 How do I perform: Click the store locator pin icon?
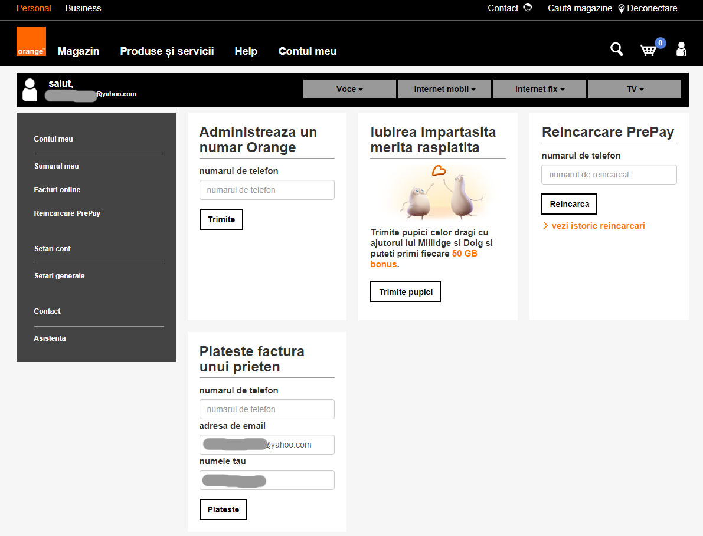tap(622, 9)
